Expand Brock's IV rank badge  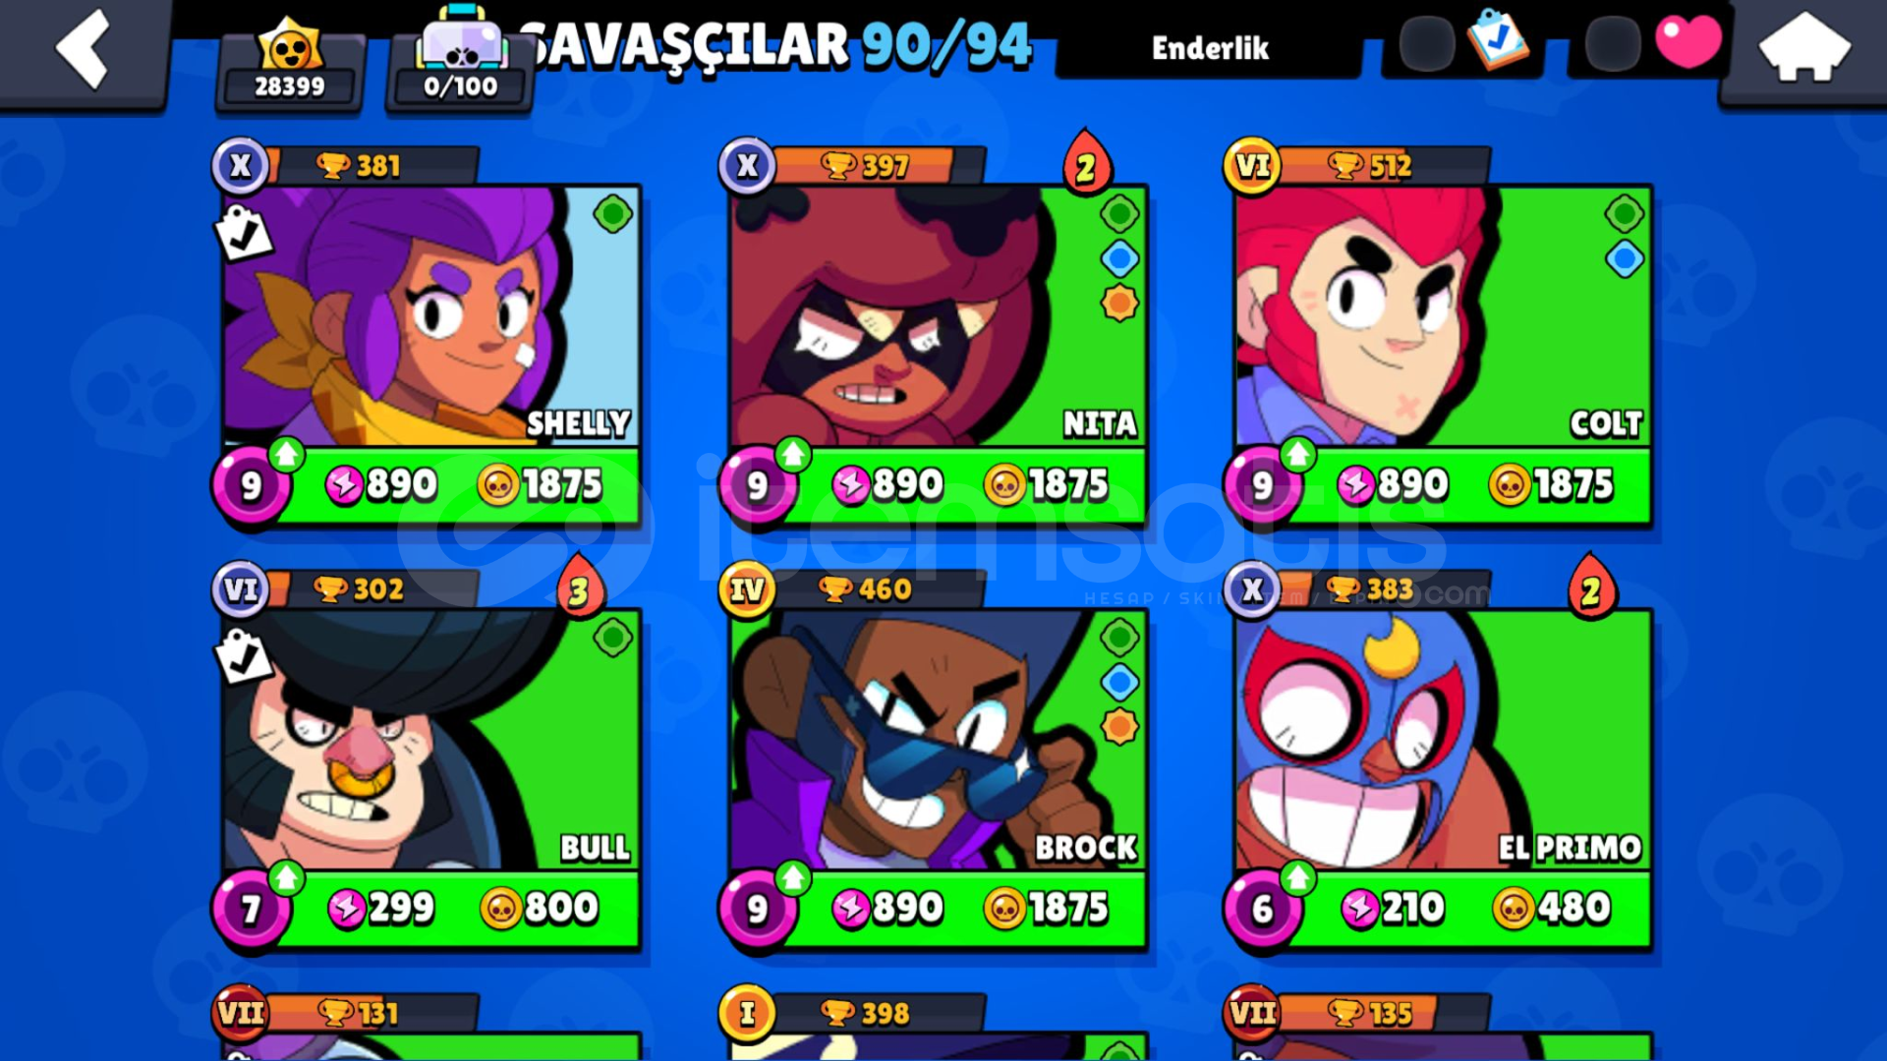point(747,589)
